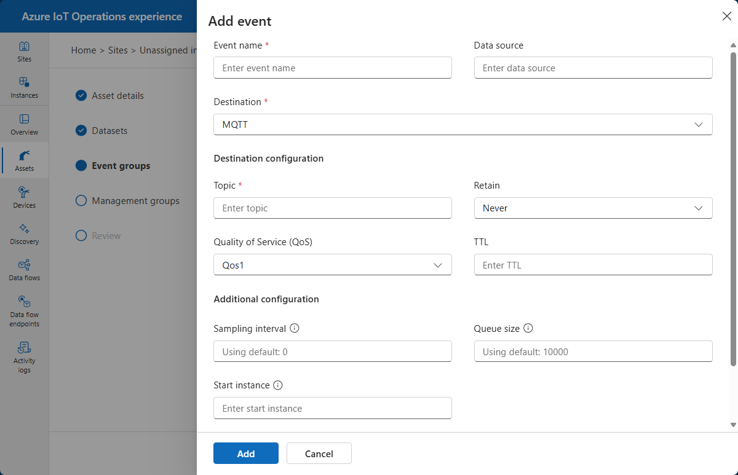The height and width of the screenshot is (475, 738).
Task: View the Activity logs icon
Action: 25,348
